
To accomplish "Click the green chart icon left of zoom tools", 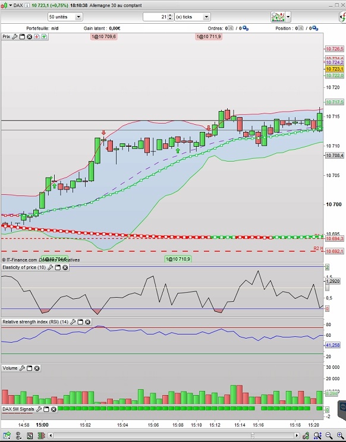I will pos(306,436).
